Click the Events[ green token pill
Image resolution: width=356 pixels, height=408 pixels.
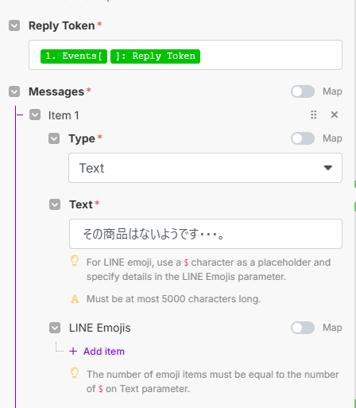[74, 56]
